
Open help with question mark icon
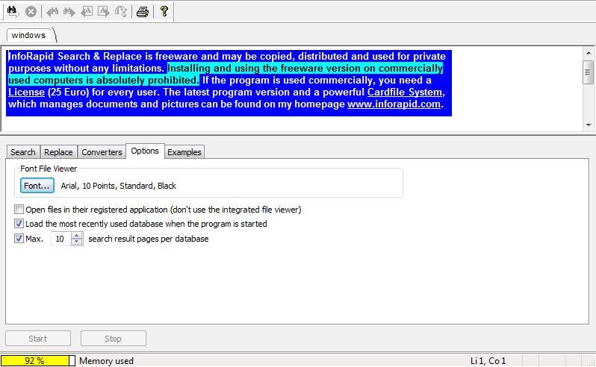[x=164, y=11]
